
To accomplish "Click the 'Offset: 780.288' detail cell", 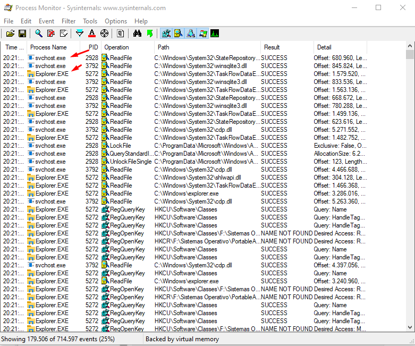I will tap(340, 106).
